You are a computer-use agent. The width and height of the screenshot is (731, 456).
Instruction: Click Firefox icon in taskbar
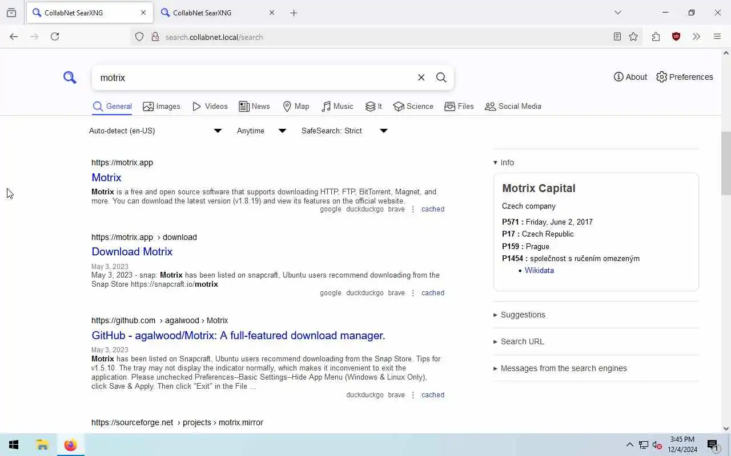[x=70, y=445]
